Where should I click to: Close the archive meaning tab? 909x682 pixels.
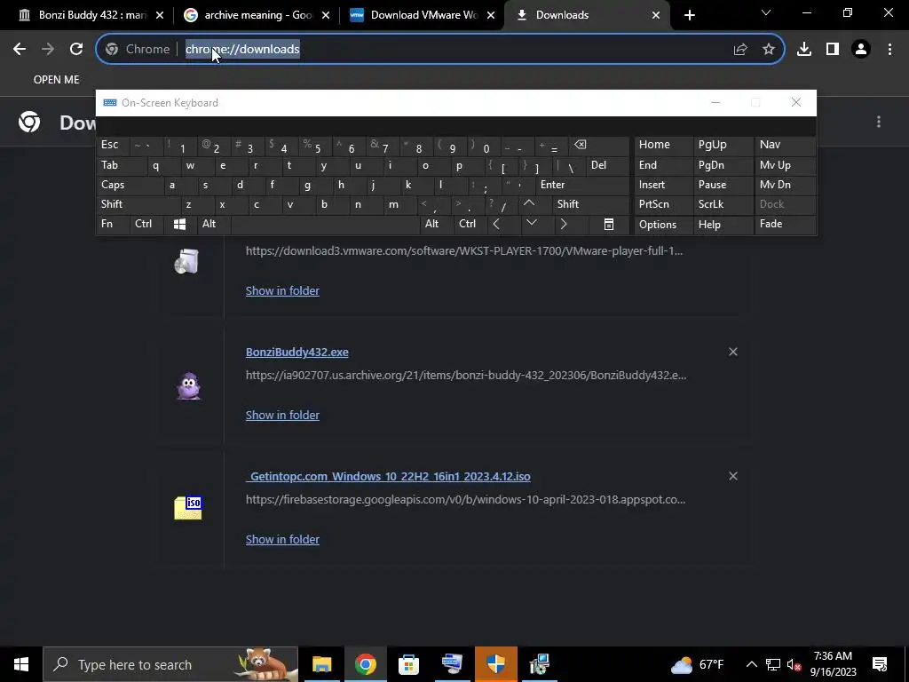[326, 15]
